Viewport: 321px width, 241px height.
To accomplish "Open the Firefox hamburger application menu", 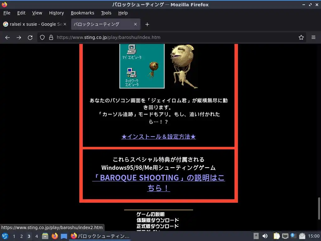I will [x=313, y=38].
